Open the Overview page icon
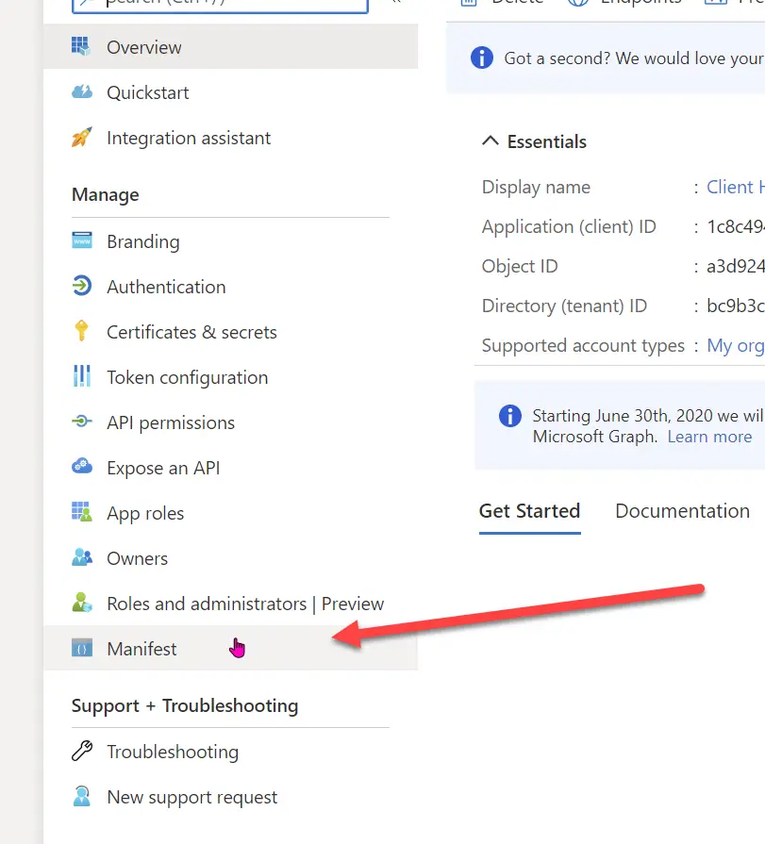 tap(81, 47)
